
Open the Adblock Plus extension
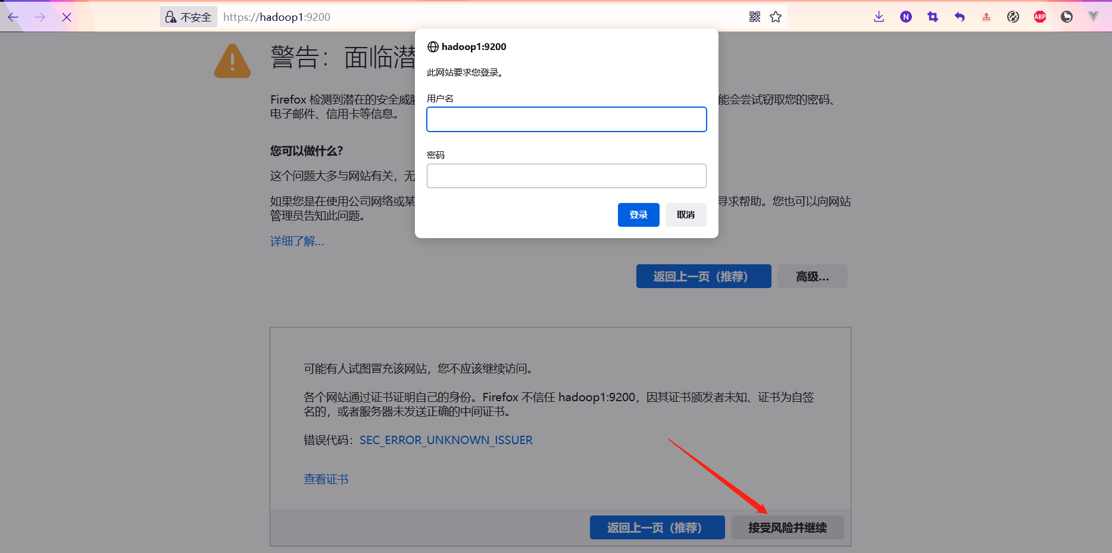[x=1039, y=17]
